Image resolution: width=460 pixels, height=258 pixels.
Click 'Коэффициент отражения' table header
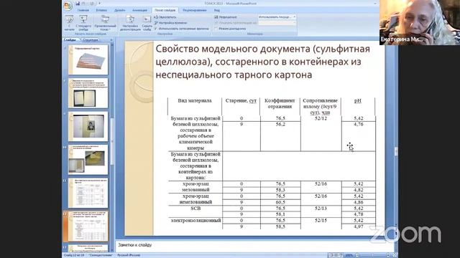pos(280,103)
